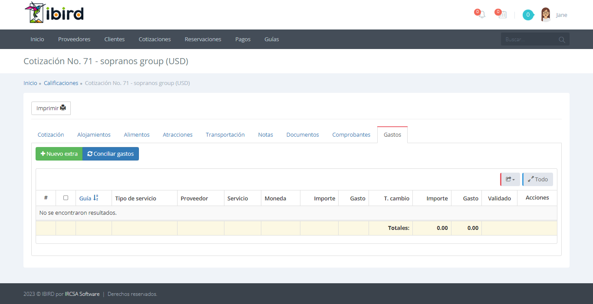Click the Imprimir button
593x304 pixels.
point(51,108)
